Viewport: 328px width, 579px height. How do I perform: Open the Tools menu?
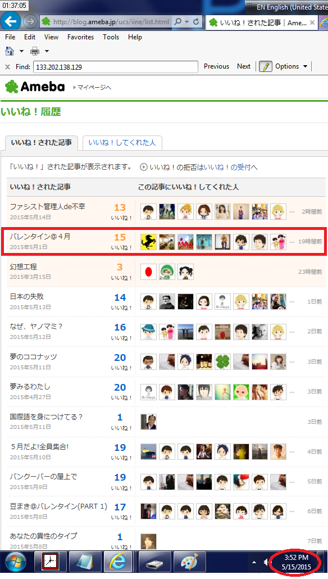111,37
